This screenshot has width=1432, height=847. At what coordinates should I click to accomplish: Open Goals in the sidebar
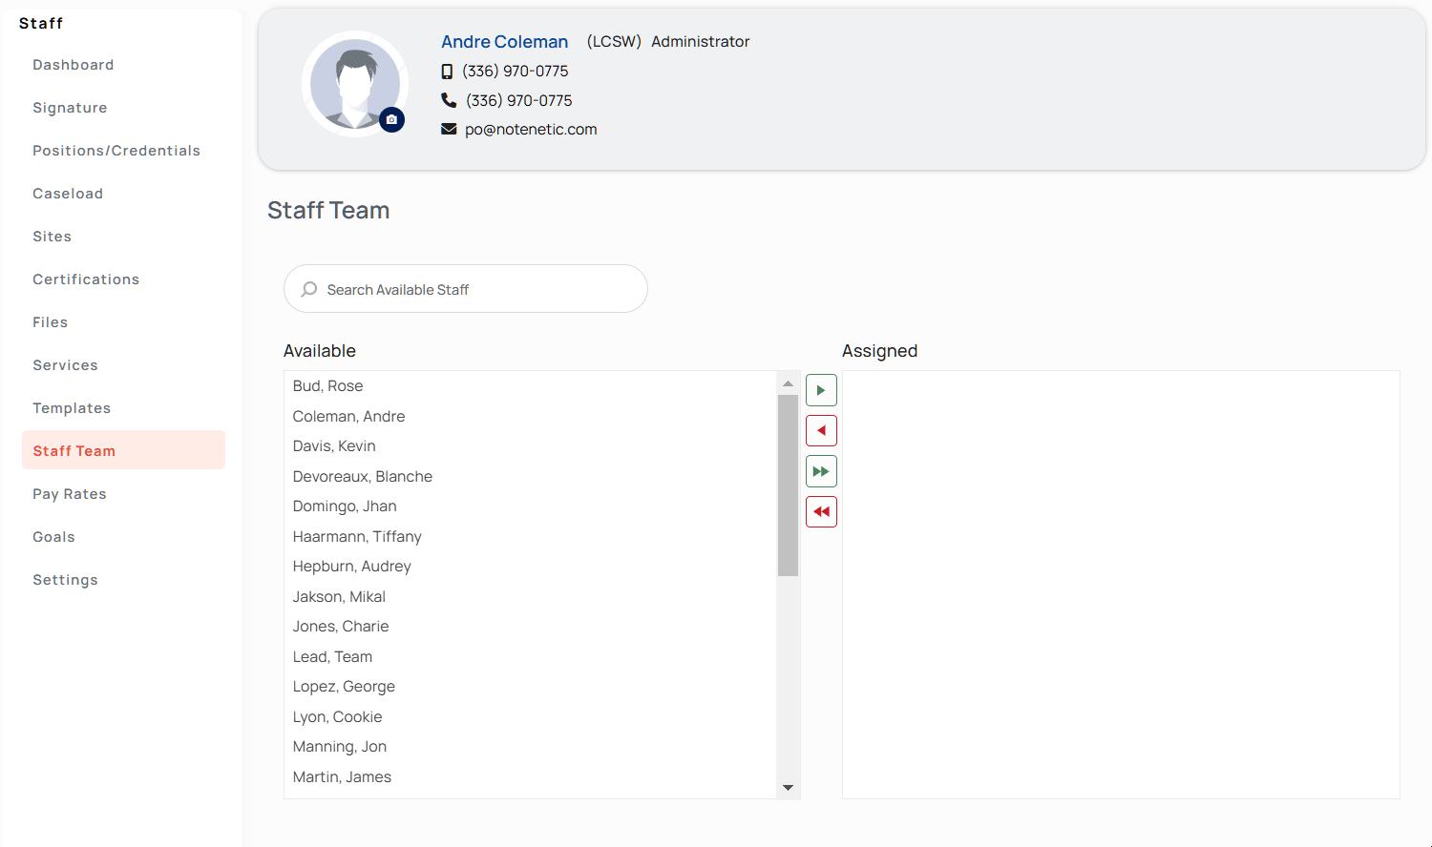point(53,537)
